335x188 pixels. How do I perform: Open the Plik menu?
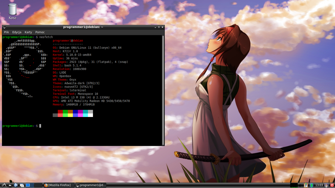pyautogui.click(x=7, y=32)
